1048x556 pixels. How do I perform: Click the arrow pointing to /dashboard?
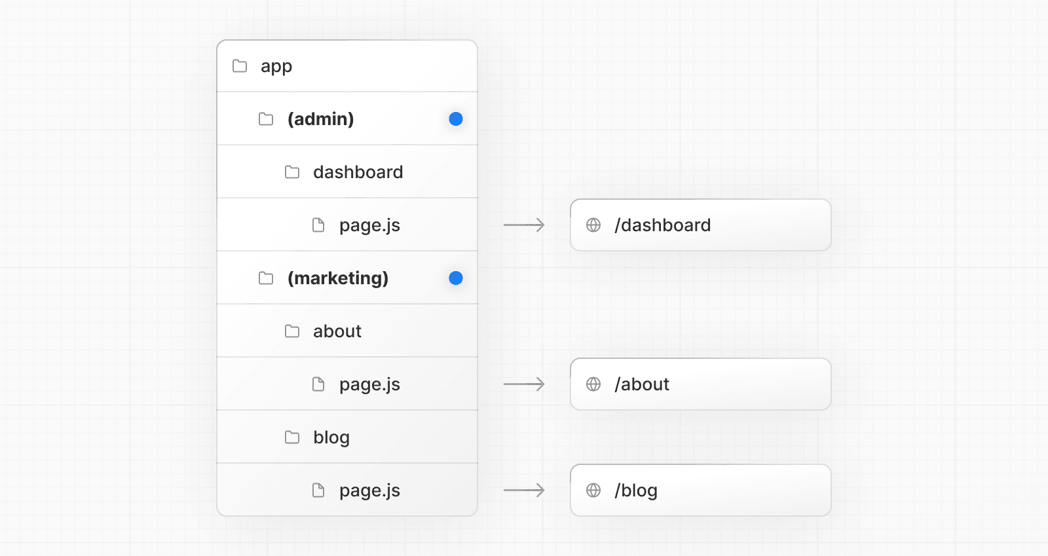[524, 225]
